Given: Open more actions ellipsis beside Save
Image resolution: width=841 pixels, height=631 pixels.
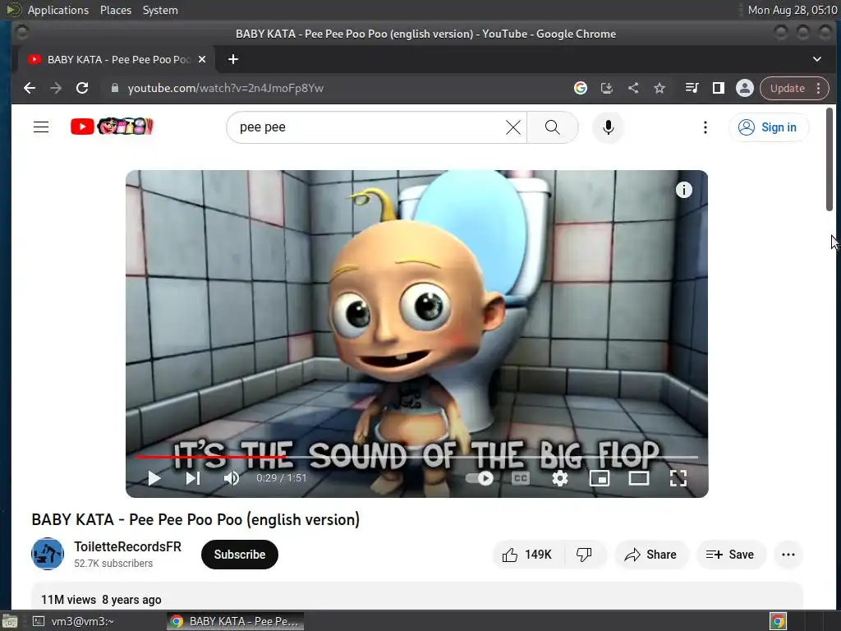Looking at the screenshot, I should (788, 555).
